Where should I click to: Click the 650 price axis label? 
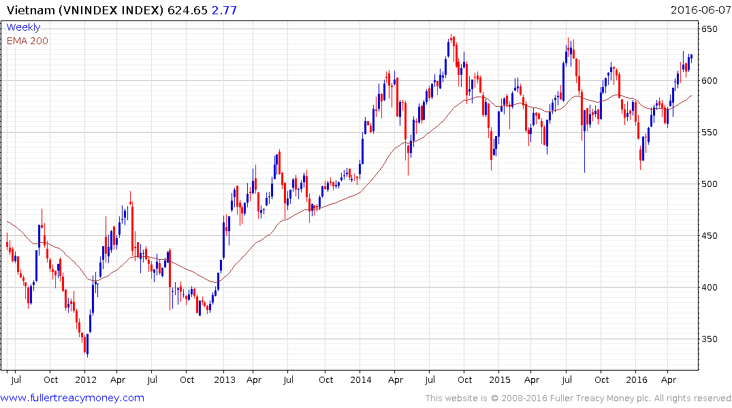point(709,29)
